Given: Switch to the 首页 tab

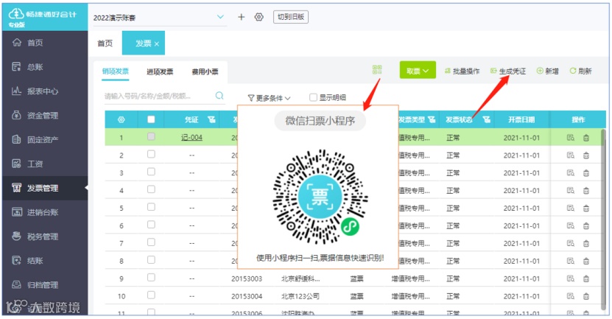Looking at the screenshot, I should [105, 43].
